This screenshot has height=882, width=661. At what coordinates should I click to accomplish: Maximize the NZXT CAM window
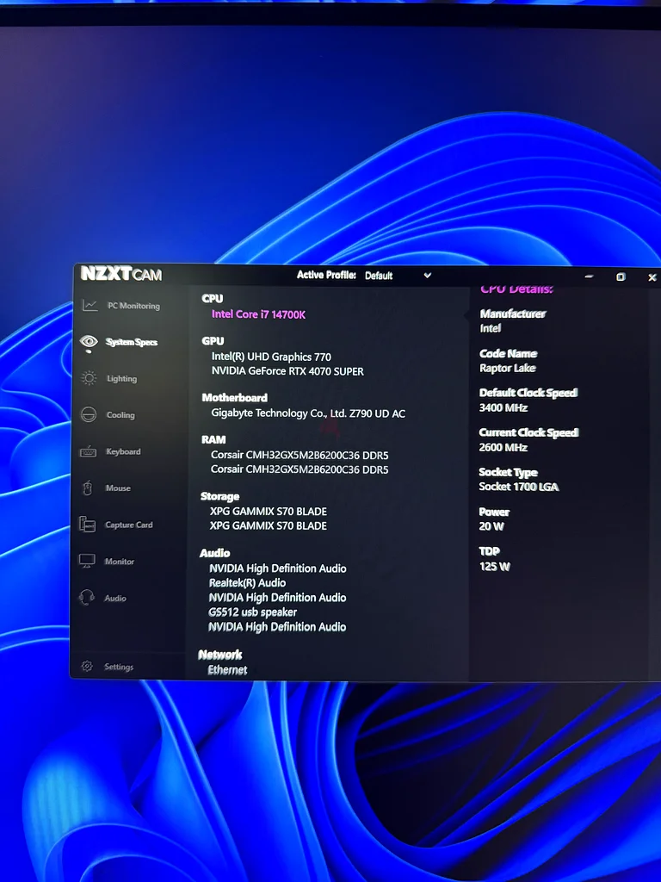pyautogui.click(x=621, y=276)
